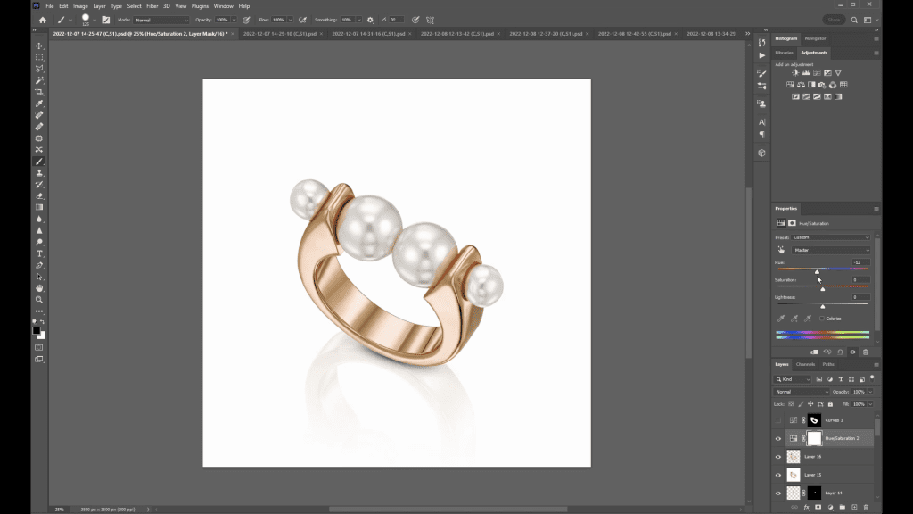This screenshot has height=514, width=913.
Task: Show the Curves 1 layer
Action: coord(777,420)
